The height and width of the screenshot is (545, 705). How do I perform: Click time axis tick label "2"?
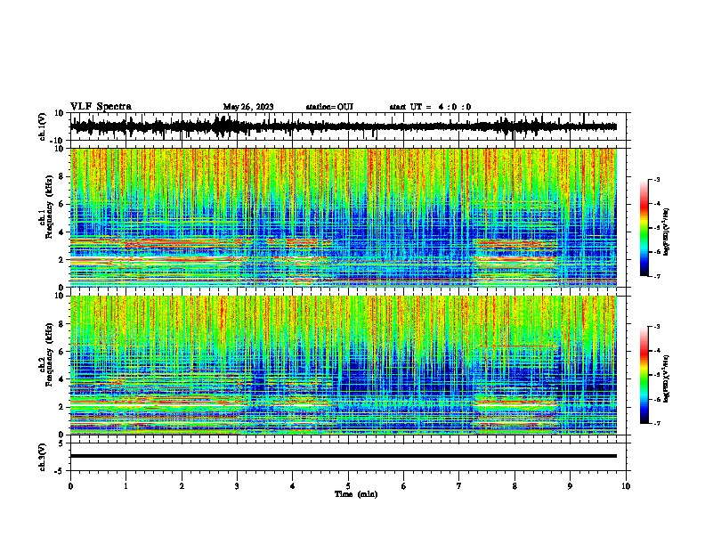pyautogui.click(x=182, y=486)
